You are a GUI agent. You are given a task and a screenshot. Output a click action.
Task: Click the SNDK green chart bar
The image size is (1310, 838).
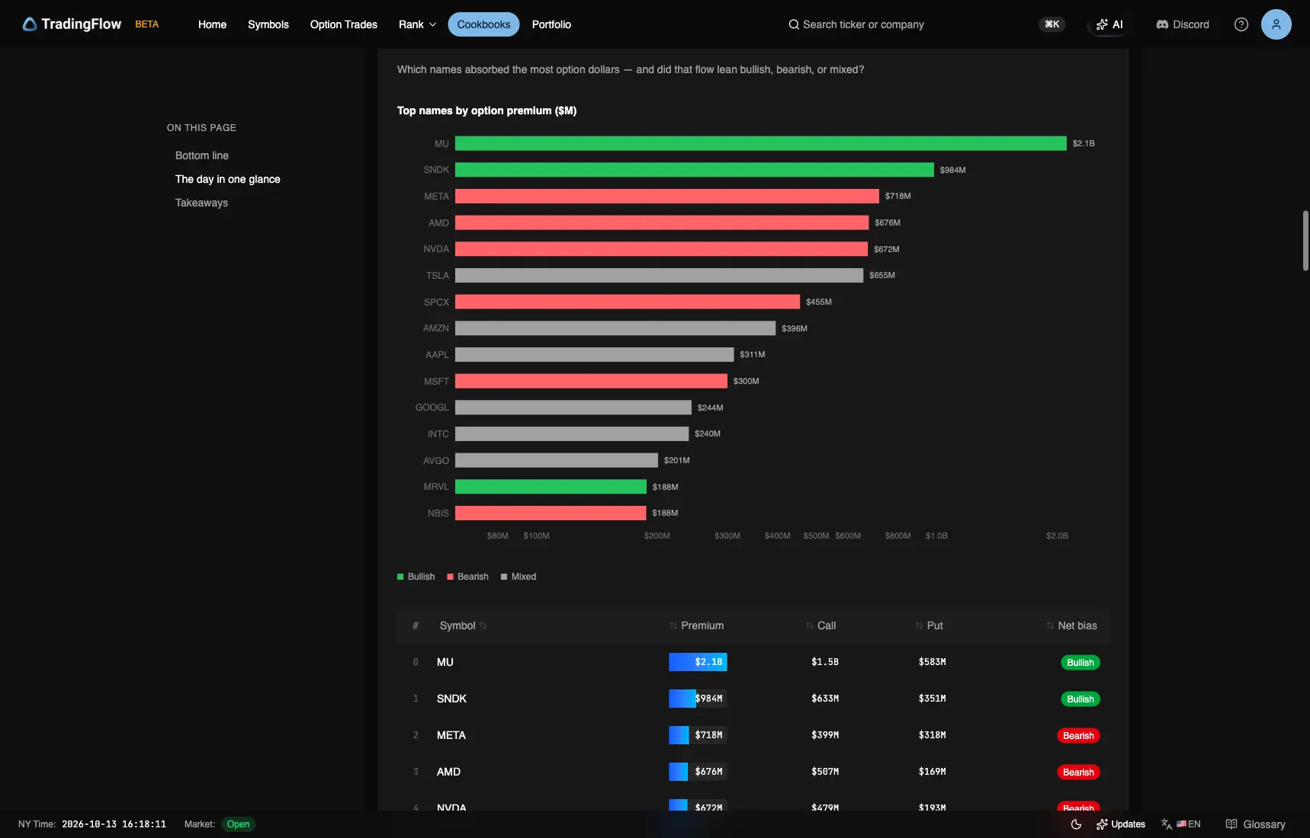tap(695, 170)
